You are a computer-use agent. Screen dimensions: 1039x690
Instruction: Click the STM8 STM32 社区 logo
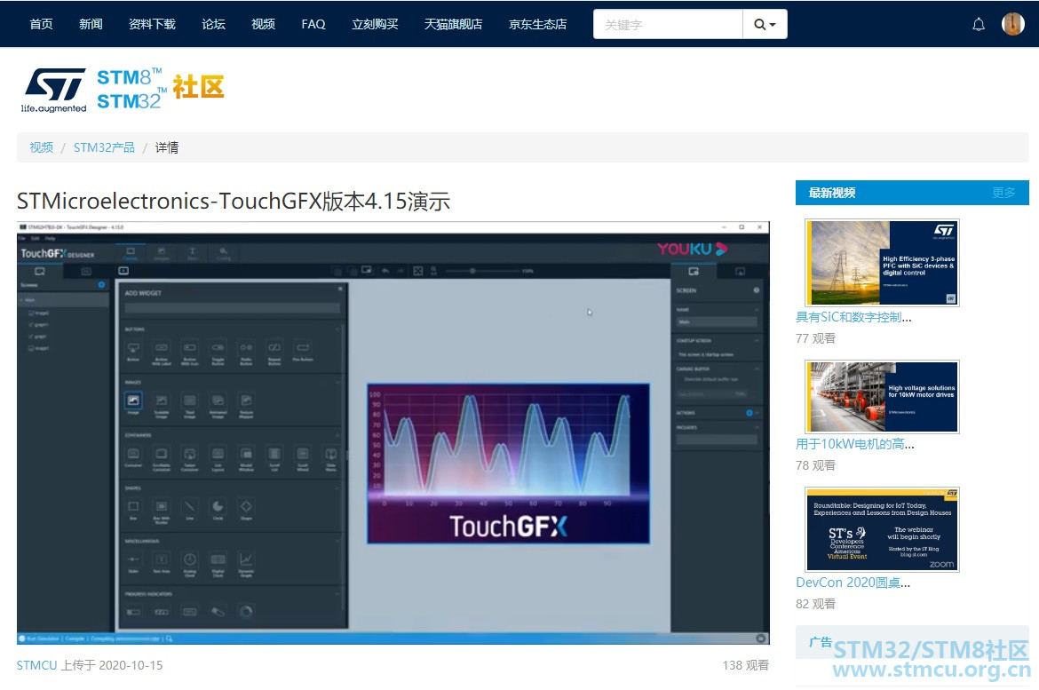(161, 89)
